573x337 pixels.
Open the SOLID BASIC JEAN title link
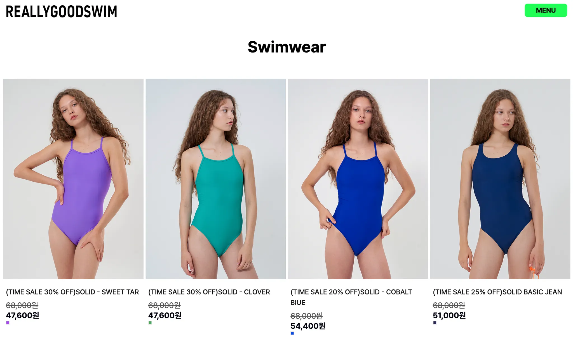497,292
